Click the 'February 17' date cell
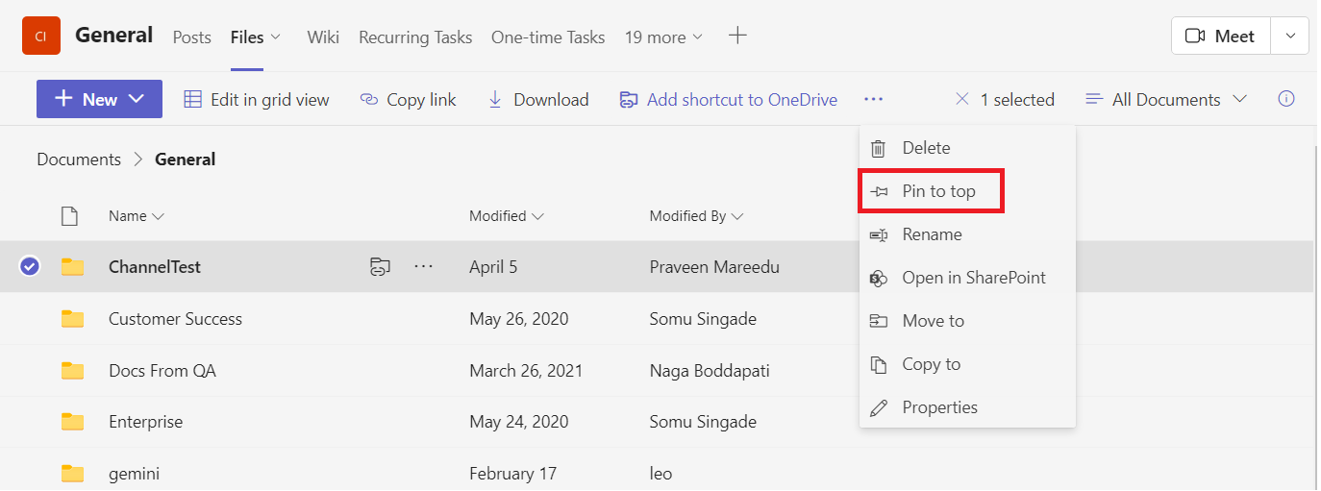 512,474
